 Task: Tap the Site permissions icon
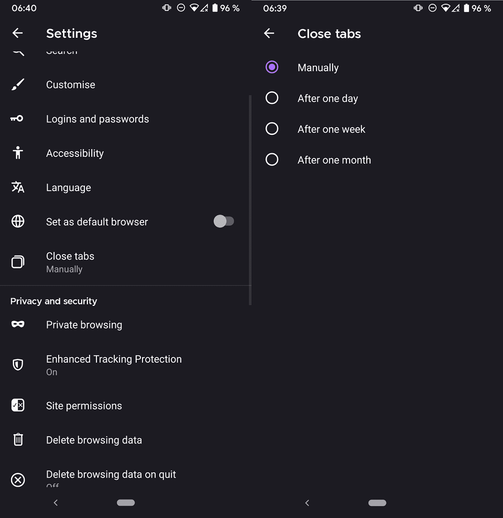pos(18,405)
